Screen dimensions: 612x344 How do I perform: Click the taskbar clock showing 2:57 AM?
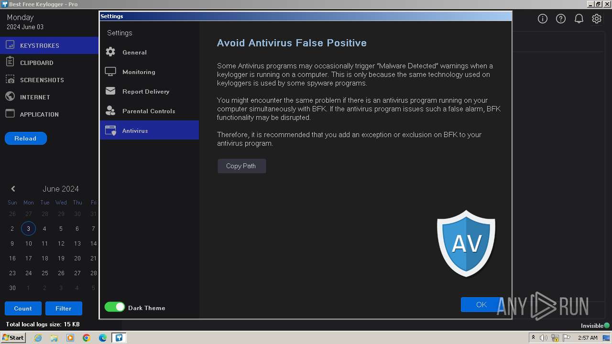click(x=588, y=338)
